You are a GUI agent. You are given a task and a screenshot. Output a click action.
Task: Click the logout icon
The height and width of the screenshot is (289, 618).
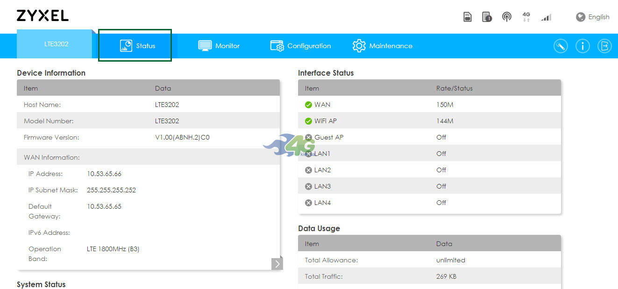click(604, 46)
